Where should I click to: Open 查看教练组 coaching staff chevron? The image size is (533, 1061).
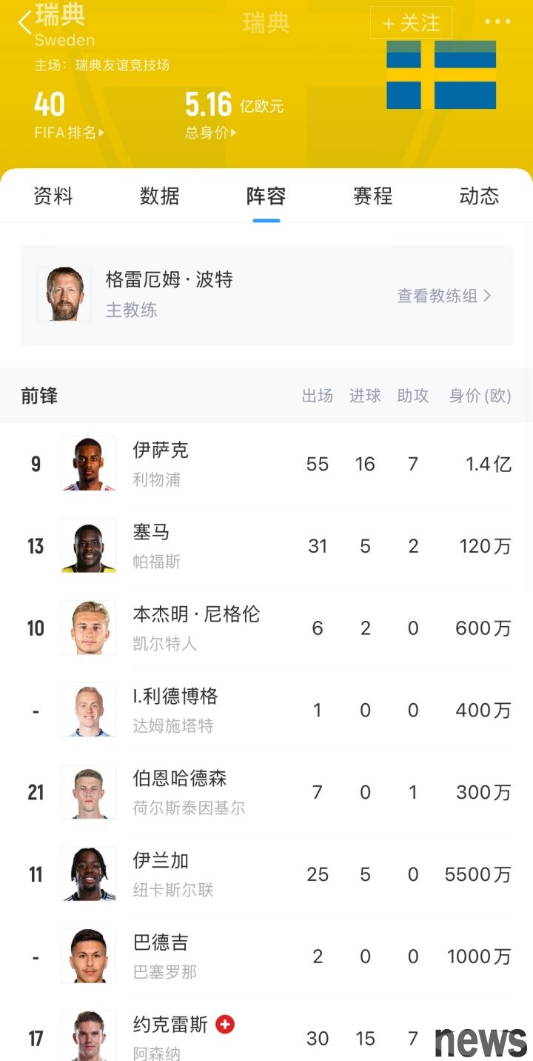pyautogui.click(x=487, y=296)
